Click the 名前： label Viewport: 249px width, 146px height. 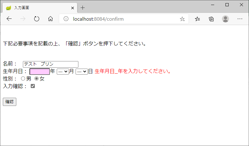pos(10,64)
